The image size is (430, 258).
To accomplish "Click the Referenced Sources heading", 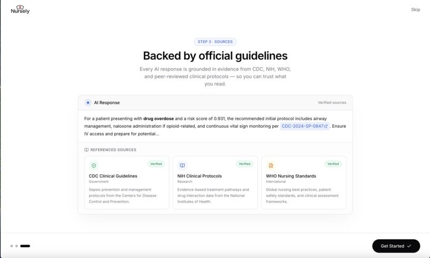I will coord(113,150).
